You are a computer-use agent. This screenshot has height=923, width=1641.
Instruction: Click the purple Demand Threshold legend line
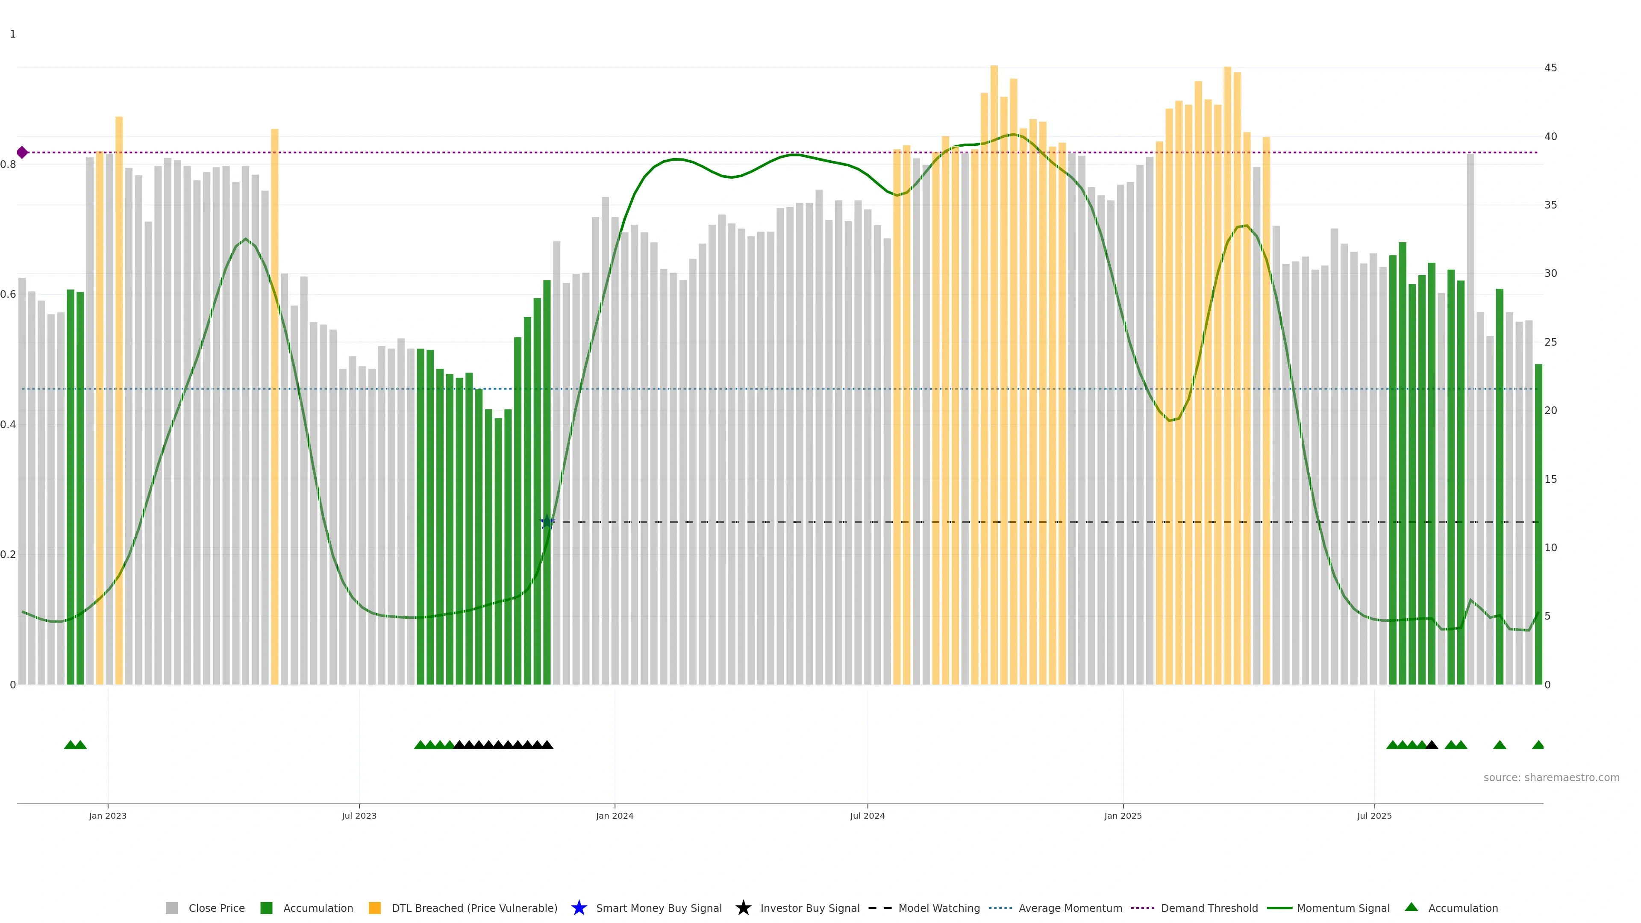point(1142,908)
